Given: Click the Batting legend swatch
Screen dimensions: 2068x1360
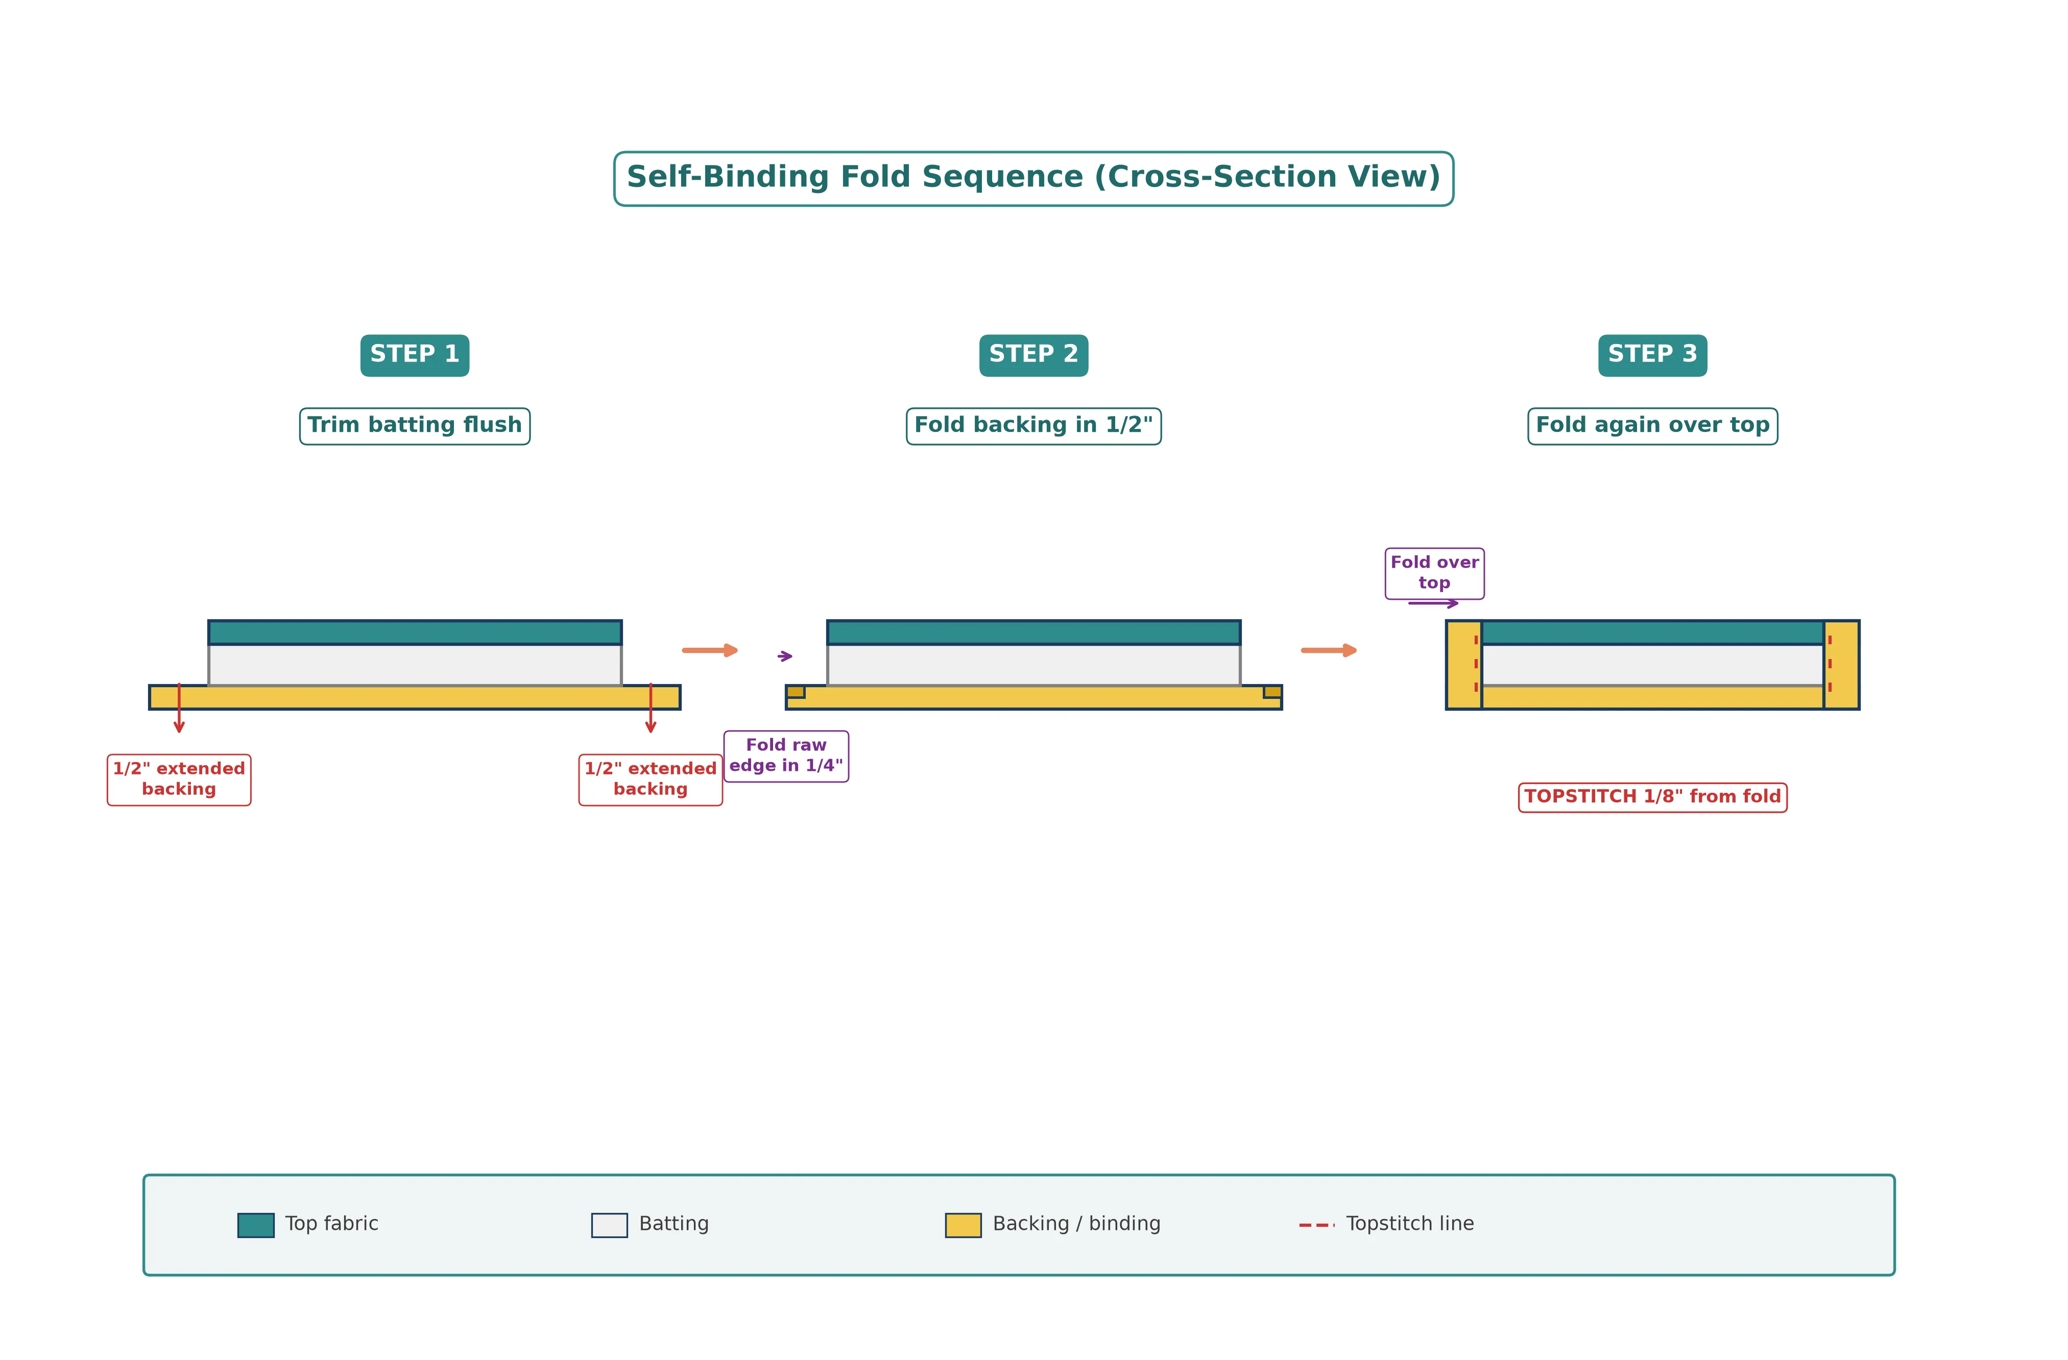Looking at the screenshot, I should tap(609, 1225).
